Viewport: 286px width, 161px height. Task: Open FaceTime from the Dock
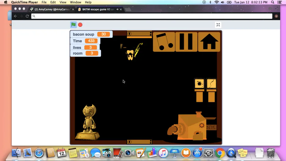pos(129,153)
